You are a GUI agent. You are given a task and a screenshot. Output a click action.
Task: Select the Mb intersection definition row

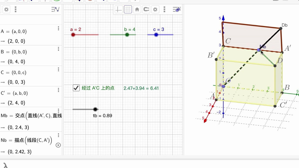click(31, 116)
